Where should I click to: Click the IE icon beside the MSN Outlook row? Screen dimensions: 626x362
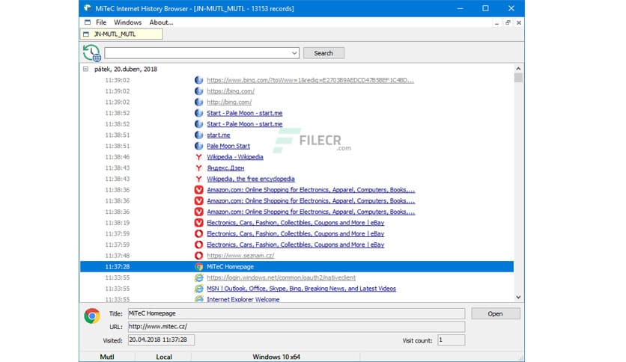point(198,288)
